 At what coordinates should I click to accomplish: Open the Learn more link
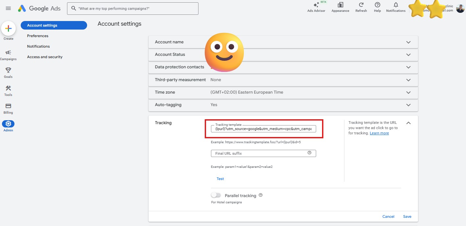coord(379,133)
